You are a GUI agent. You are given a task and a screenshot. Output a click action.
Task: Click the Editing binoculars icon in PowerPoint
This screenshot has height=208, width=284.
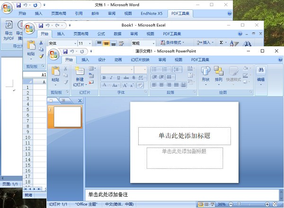pyautogui.click(x=260, y=74)
